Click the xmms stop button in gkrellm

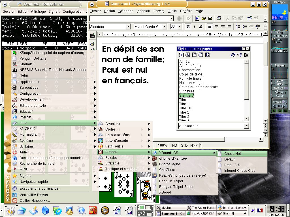tap(279, 106)
